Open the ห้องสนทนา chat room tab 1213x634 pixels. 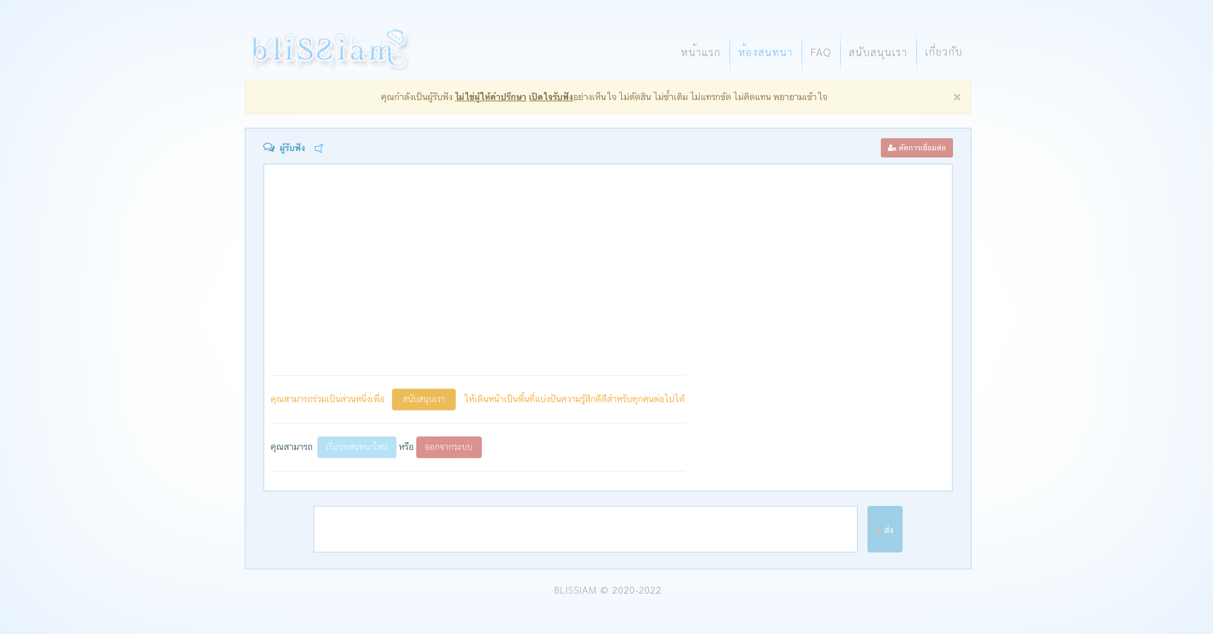[x=765, y=52]
